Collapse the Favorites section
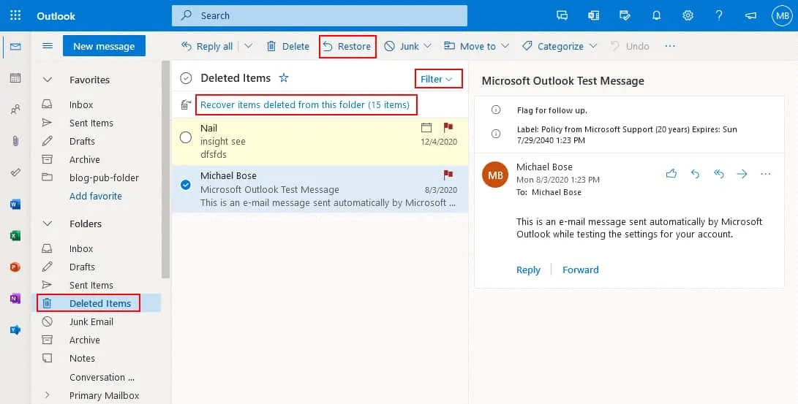This screenshot has width=798, height=404. point(48,80)
